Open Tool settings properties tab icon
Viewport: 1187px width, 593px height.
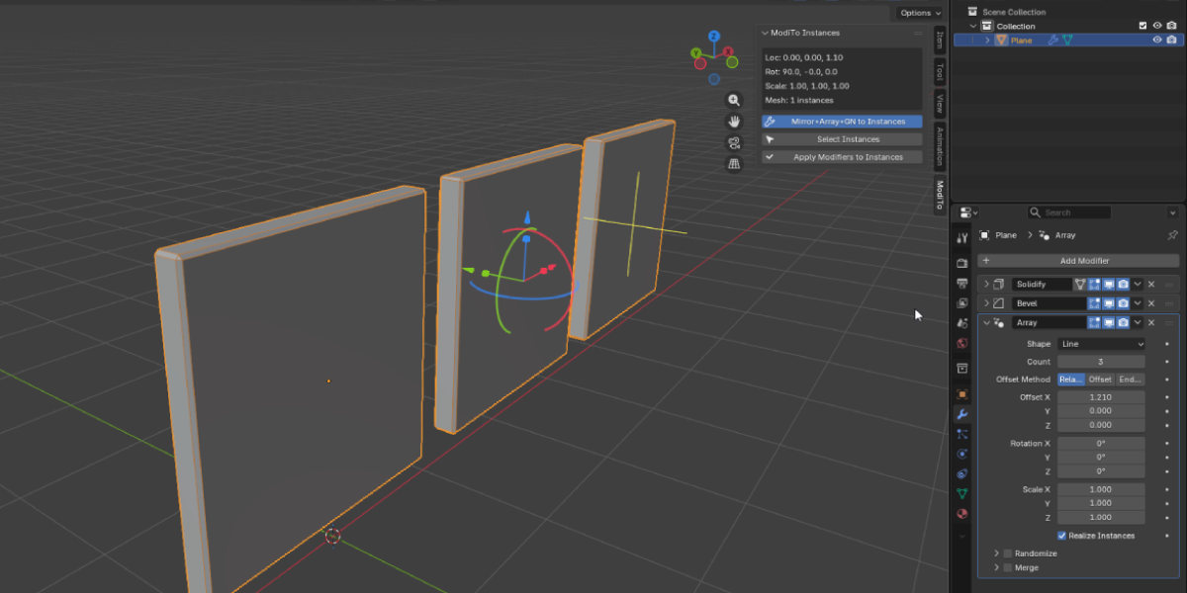962,238
